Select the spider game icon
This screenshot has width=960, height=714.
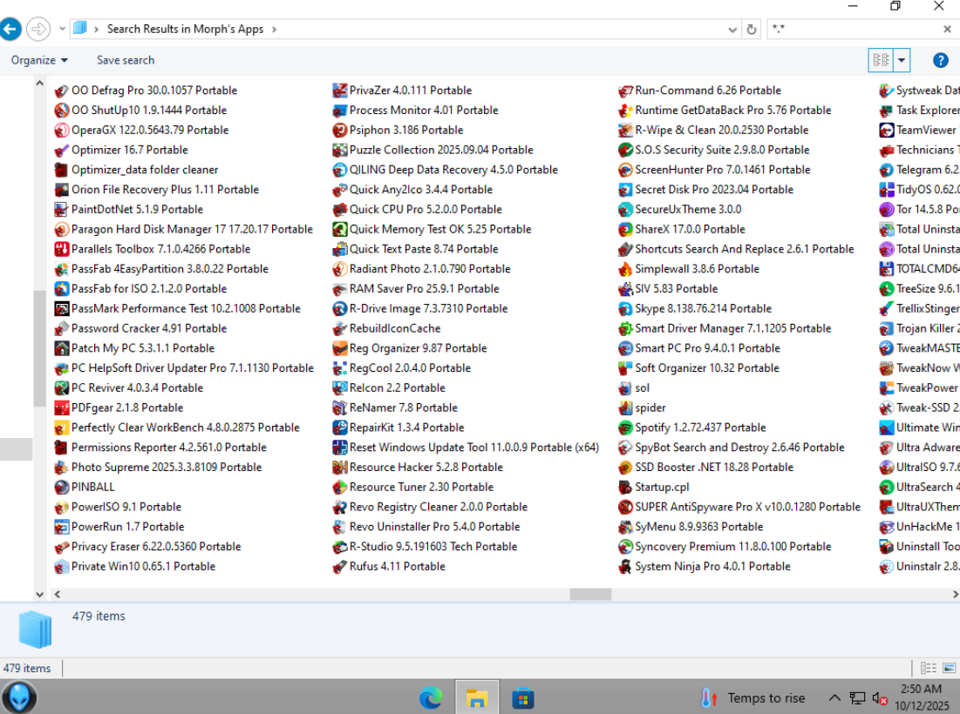625,408
